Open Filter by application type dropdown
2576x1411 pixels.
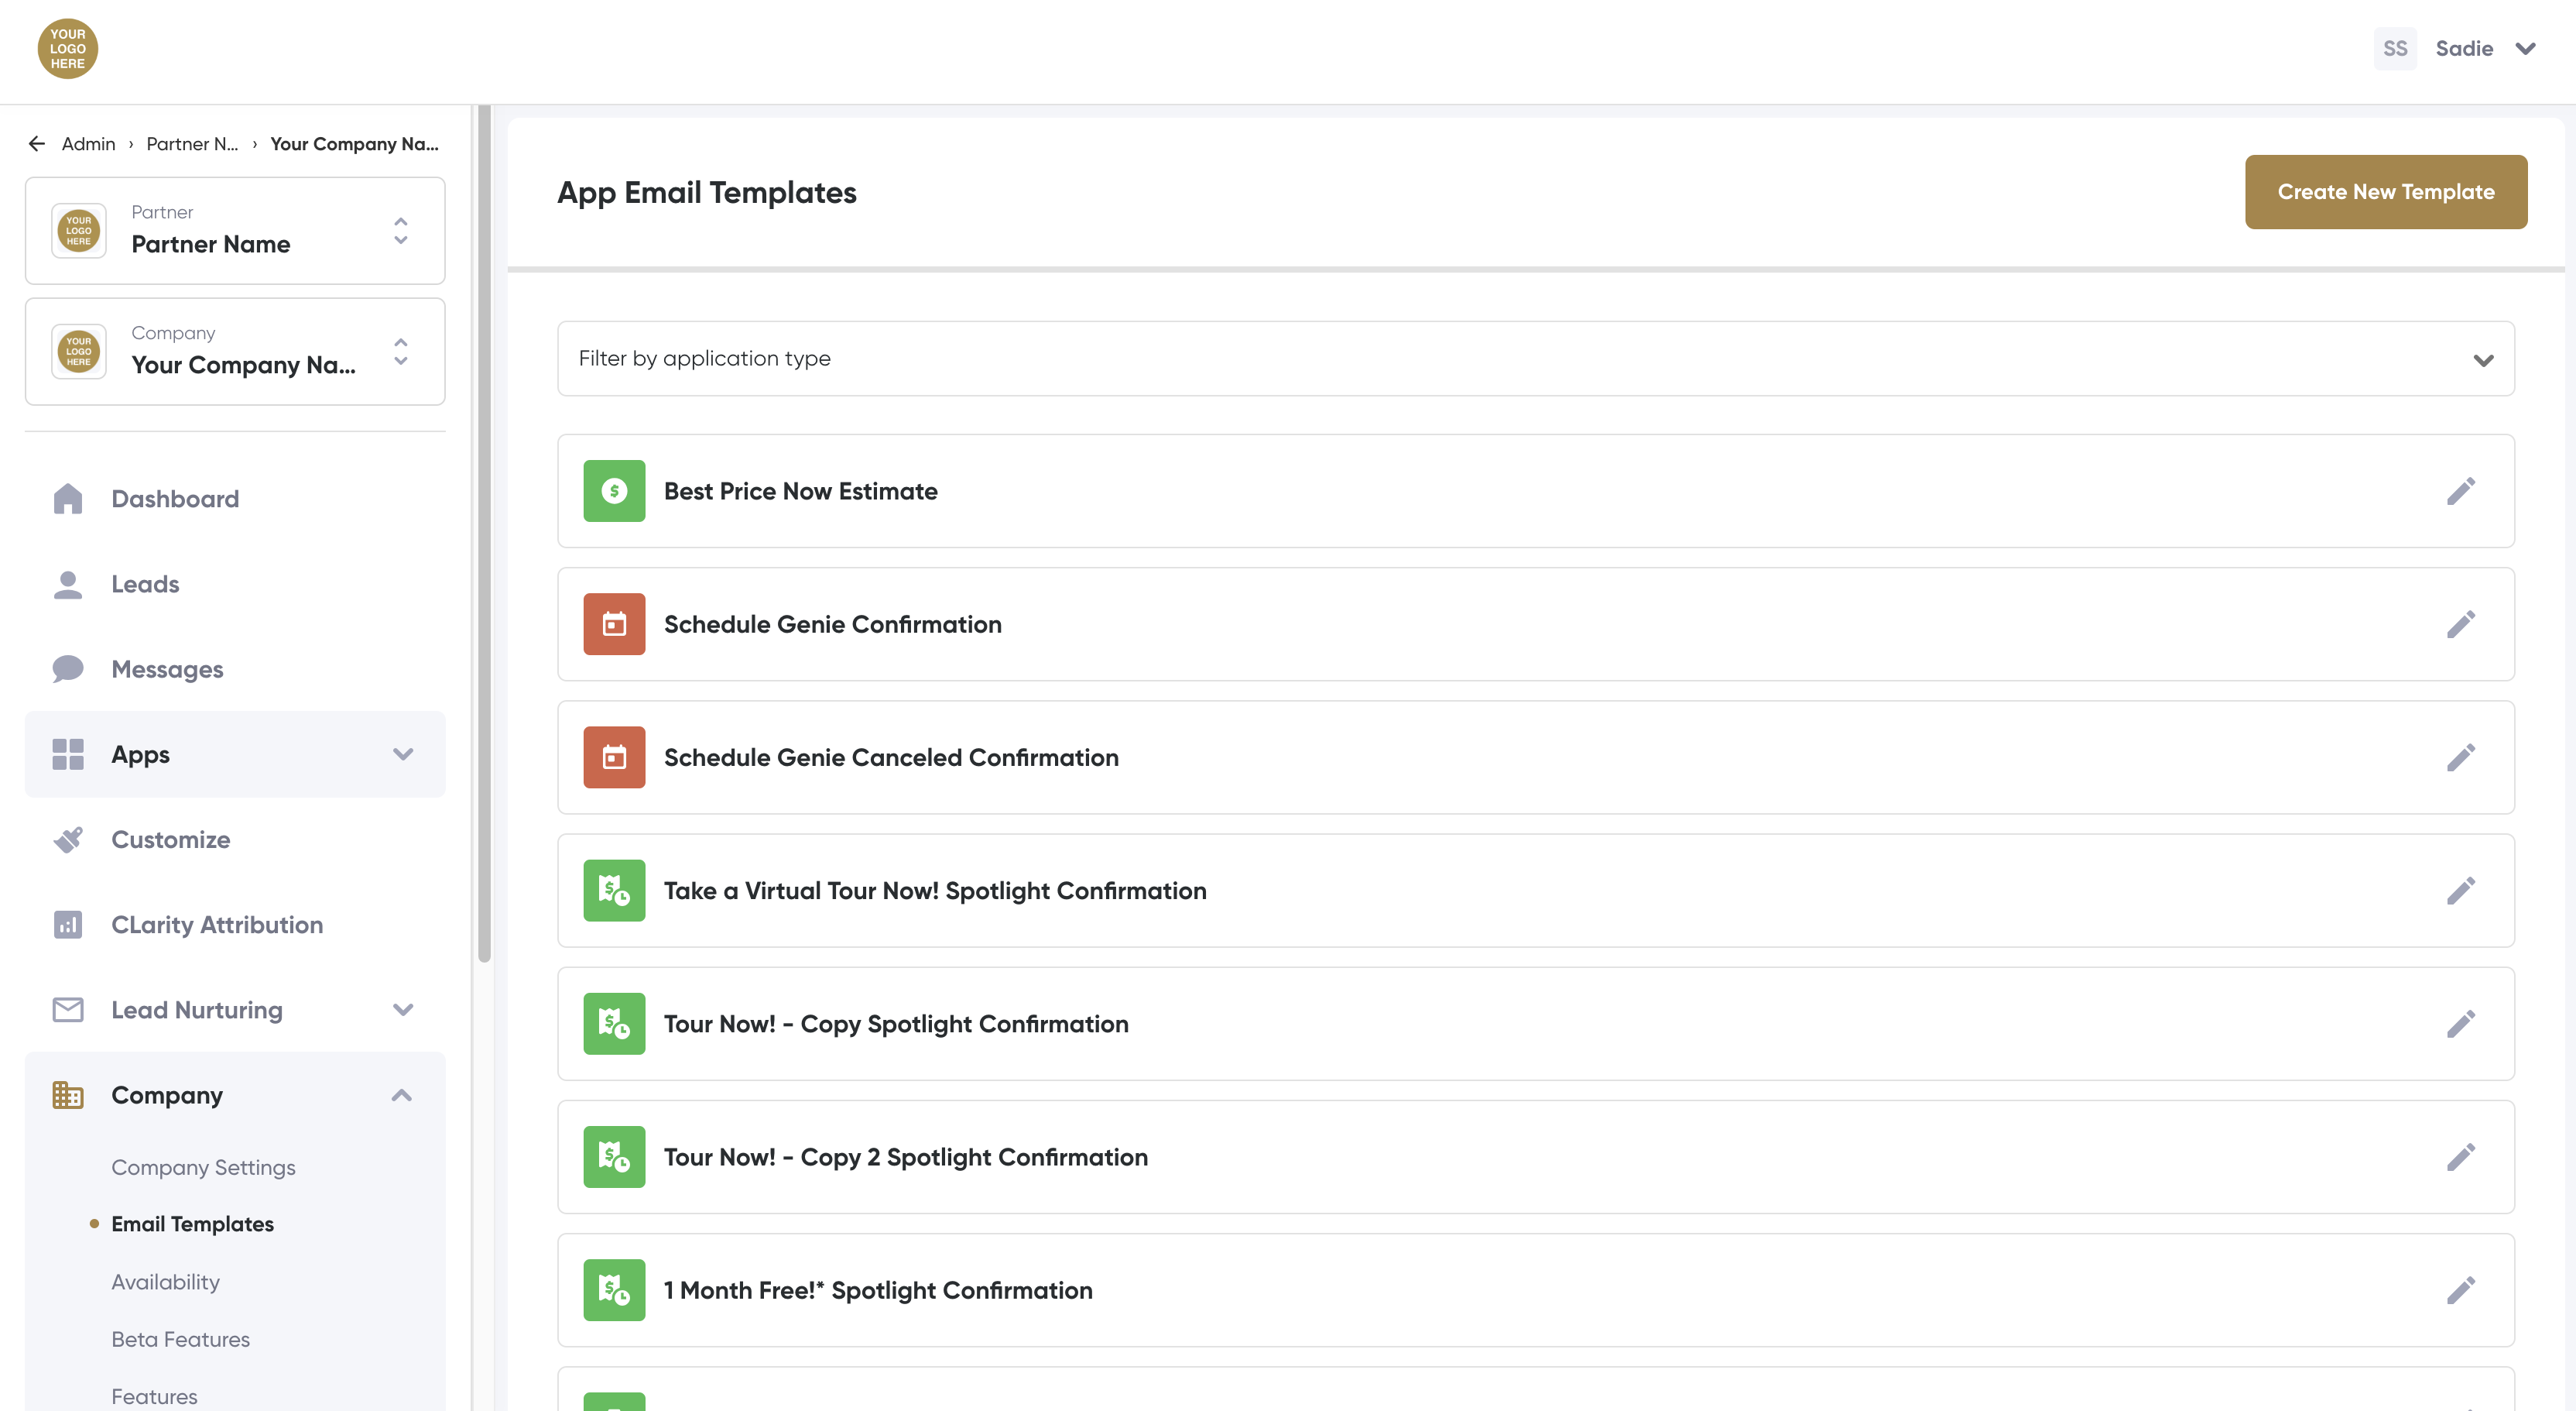coord(1535,359)
